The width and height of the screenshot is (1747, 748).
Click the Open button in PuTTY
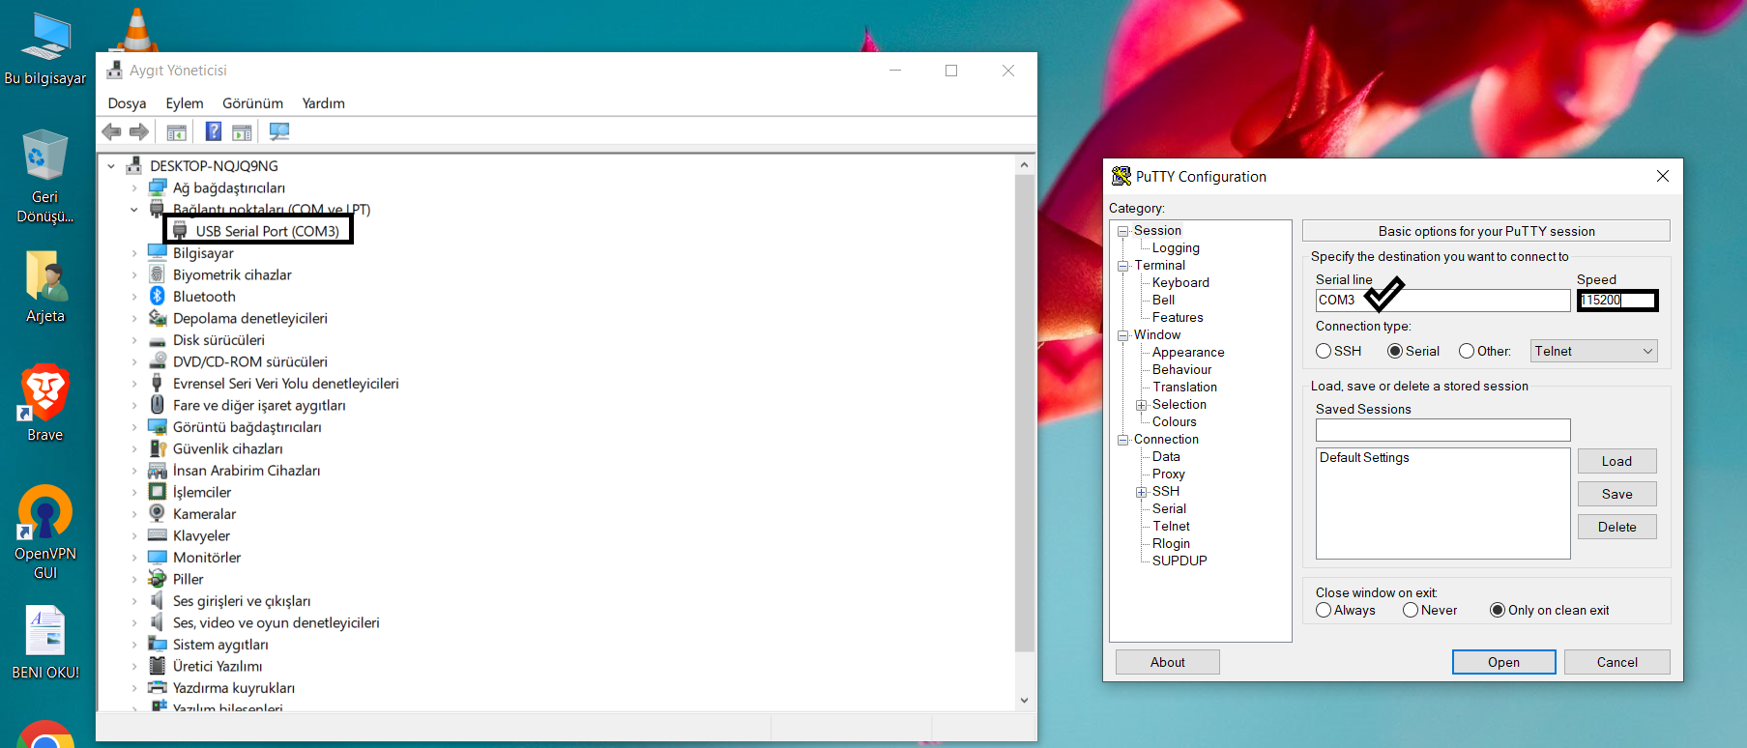1503,662
